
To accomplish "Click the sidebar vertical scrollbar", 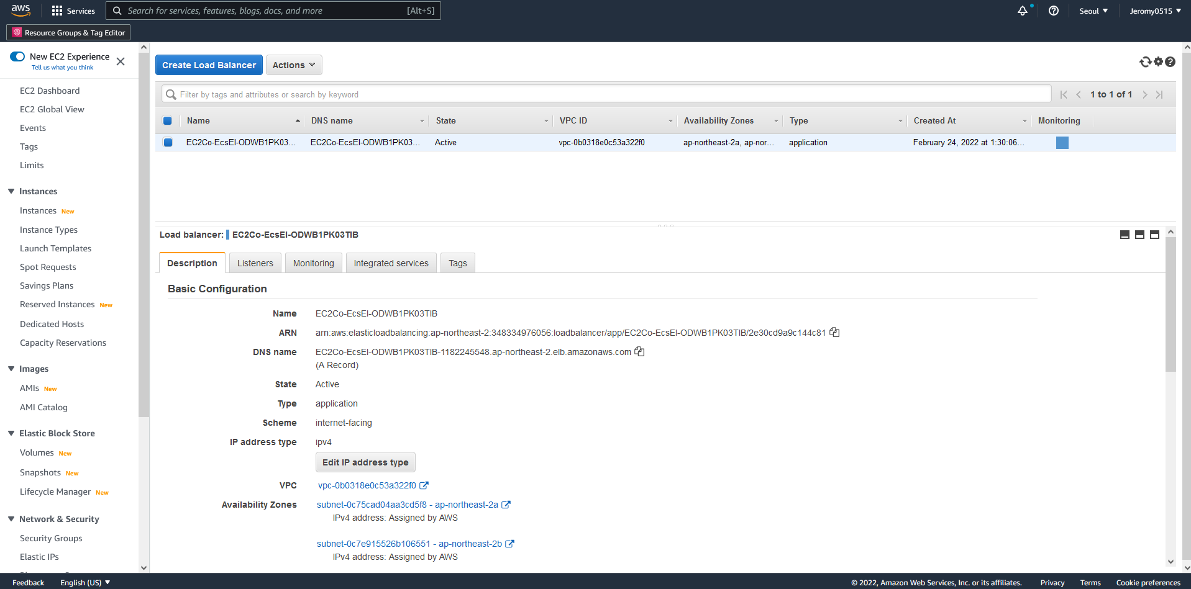I will point(144,236).
